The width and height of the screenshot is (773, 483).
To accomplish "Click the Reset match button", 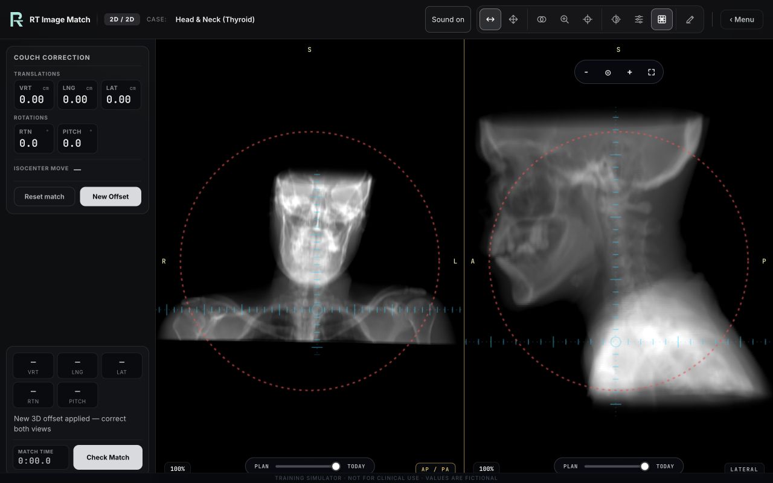I will coord(44,196).
